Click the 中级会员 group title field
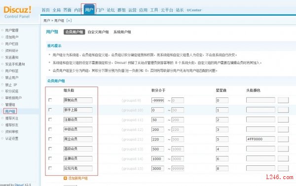The height and width of the screenshot is (186, 296). click(x=78, y=129)
